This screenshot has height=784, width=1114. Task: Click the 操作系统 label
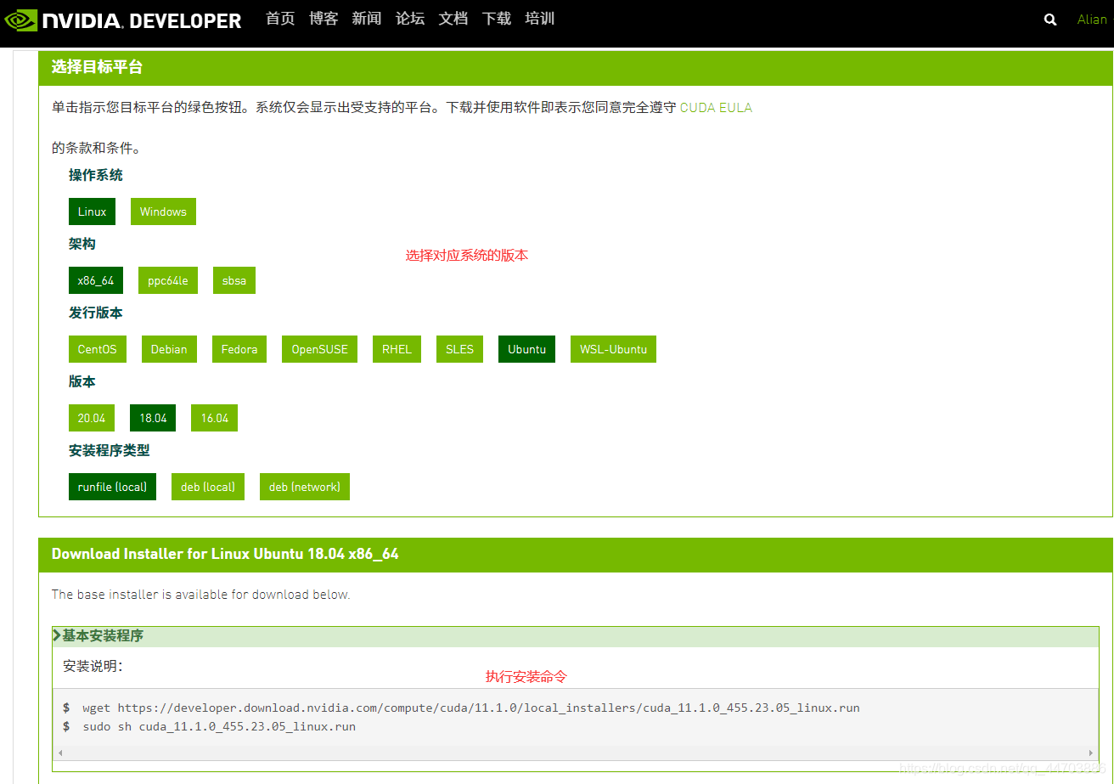click(x=96, y=175)
